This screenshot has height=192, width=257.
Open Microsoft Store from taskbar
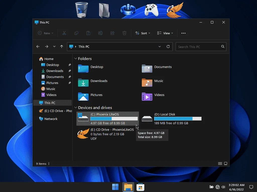140,187
